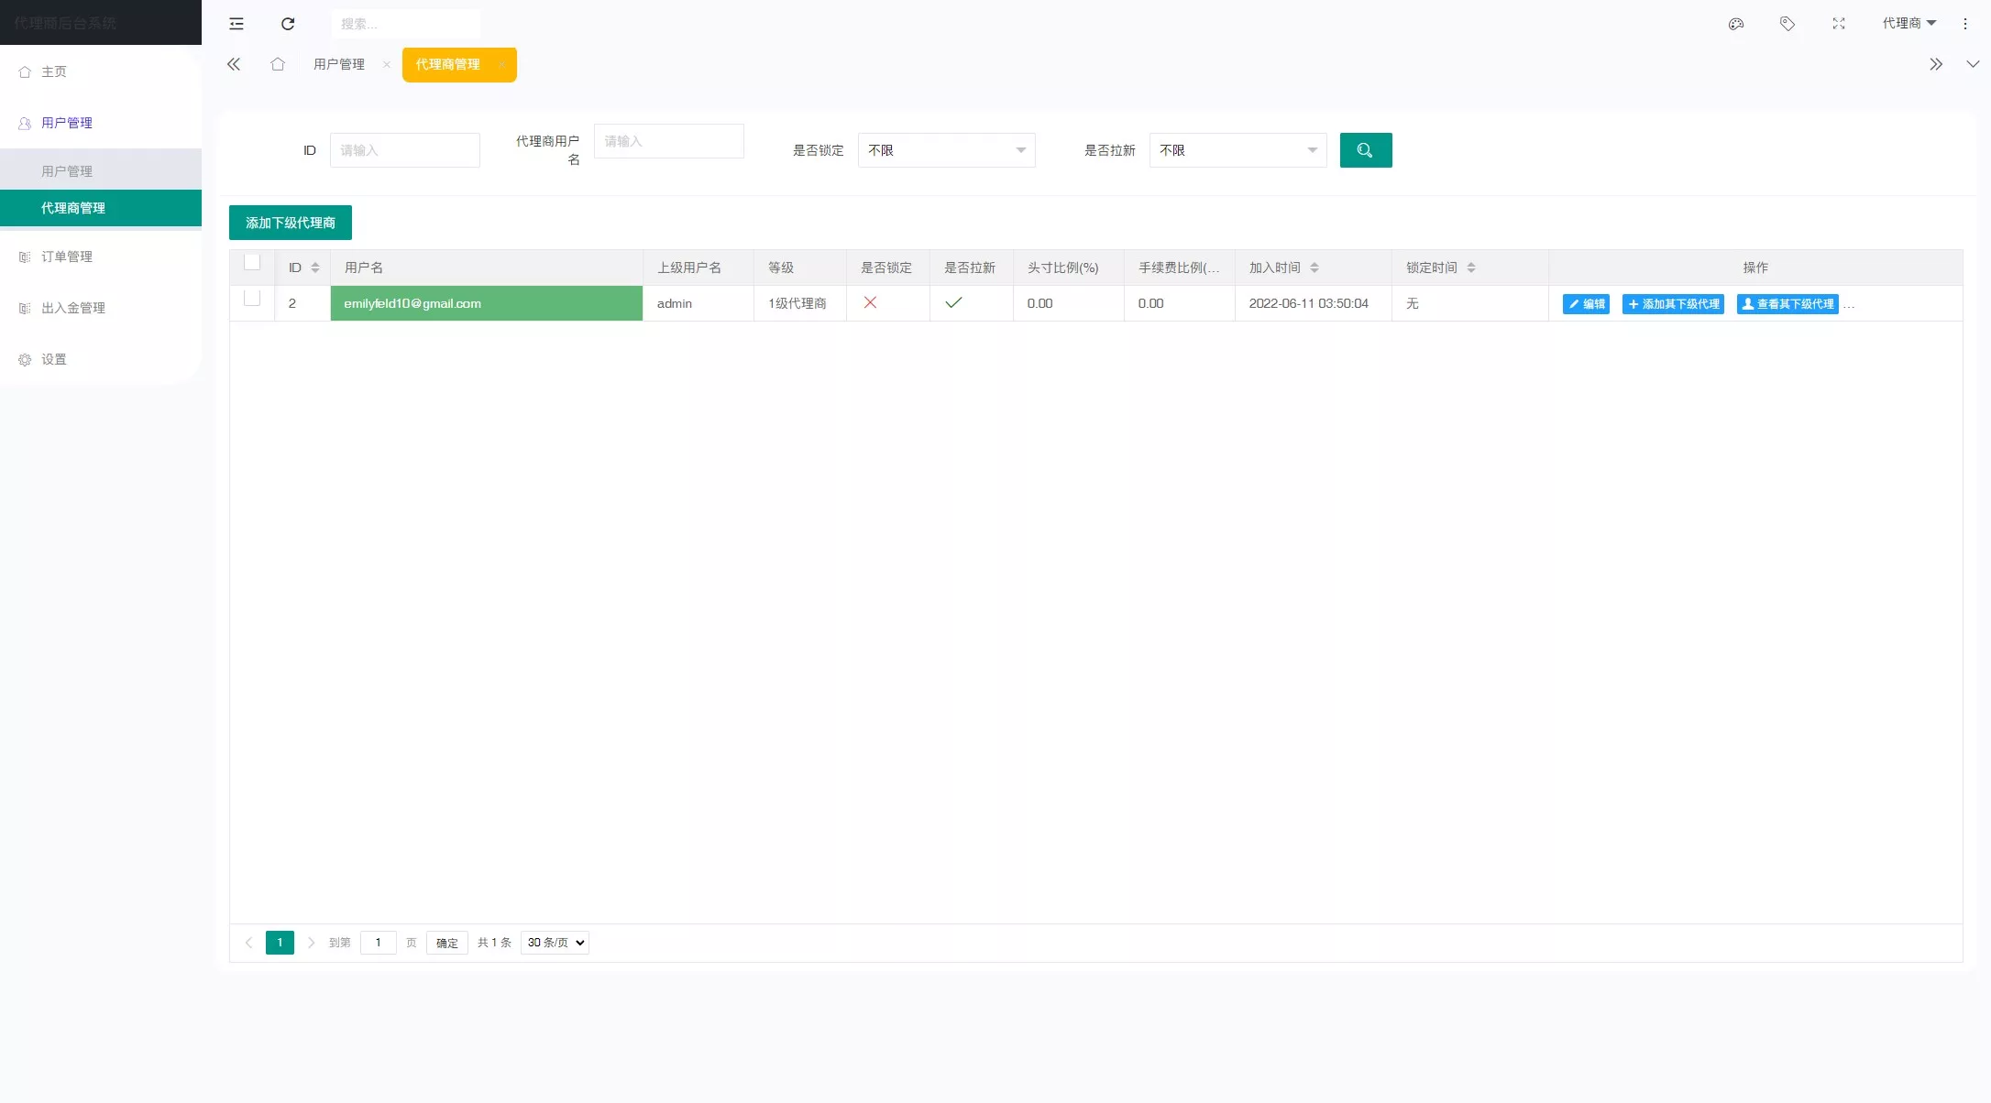Click the tag note icon
Viewport: 1991px width, 1103px height.
coord(1787,24)
